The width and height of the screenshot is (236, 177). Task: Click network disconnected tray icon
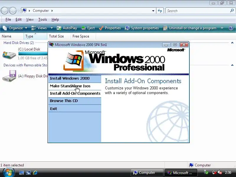214,173
